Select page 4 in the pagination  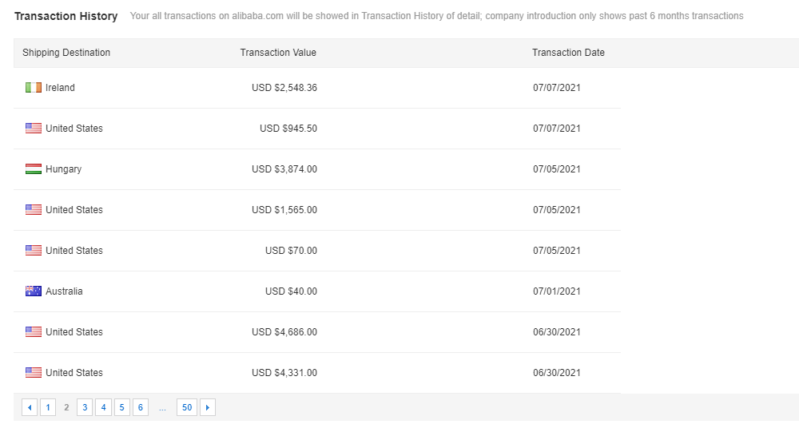(103, 408)
